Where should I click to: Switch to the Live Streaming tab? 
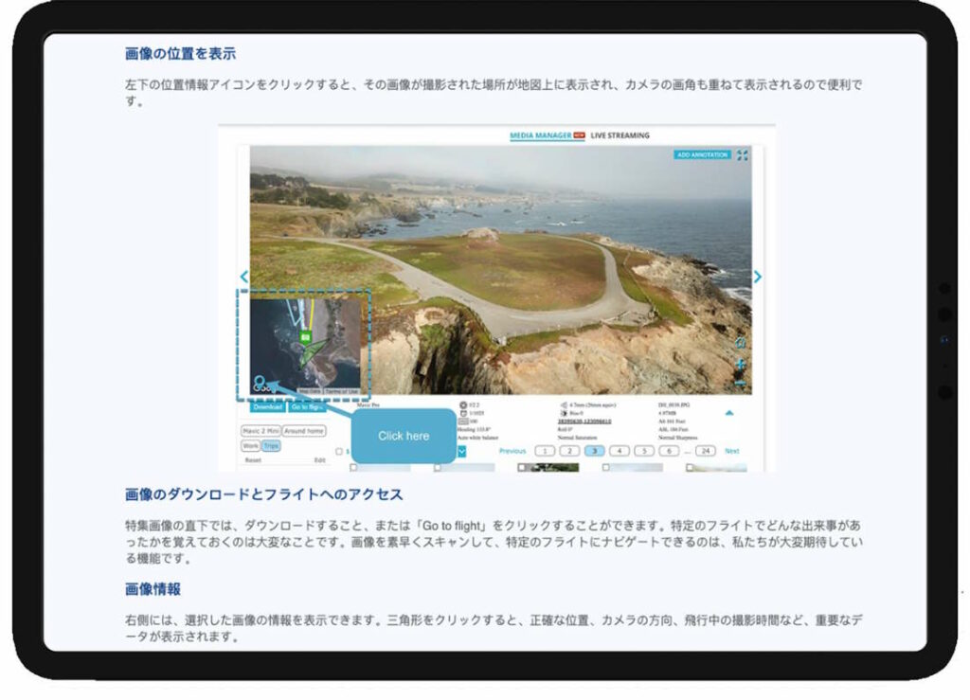[x=620, y=135]
